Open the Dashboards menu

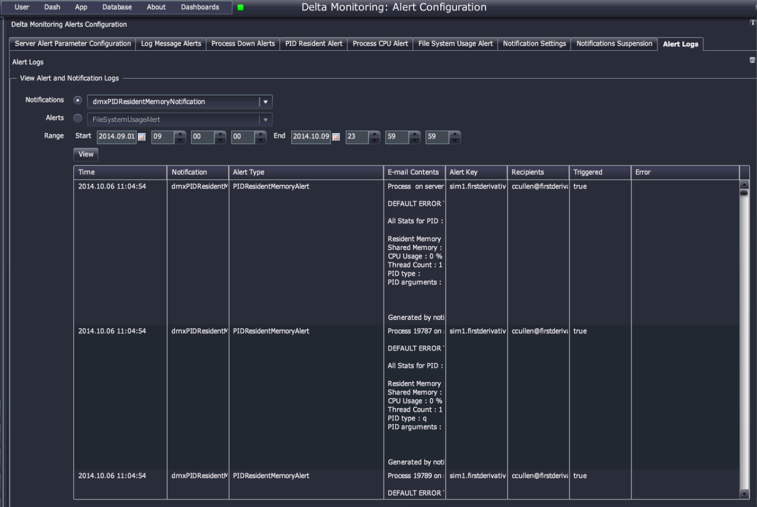pyautogui.click(x=200, y=8)
